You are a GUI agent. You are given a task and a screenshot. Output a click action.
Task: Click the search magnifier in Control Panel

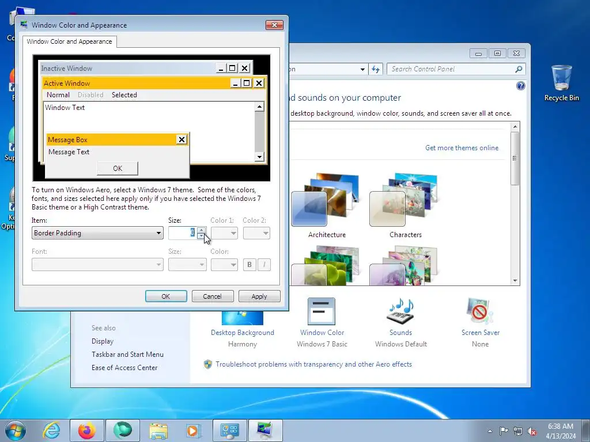click(519, 69)
